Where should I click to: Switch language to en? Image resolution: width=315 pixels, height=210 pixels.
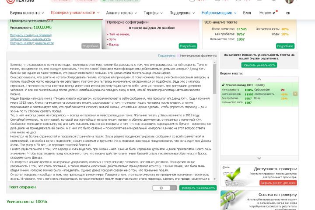(x=288, y=13)
